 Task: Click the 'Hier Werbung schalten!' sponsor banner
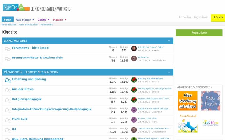pos(188,101)
